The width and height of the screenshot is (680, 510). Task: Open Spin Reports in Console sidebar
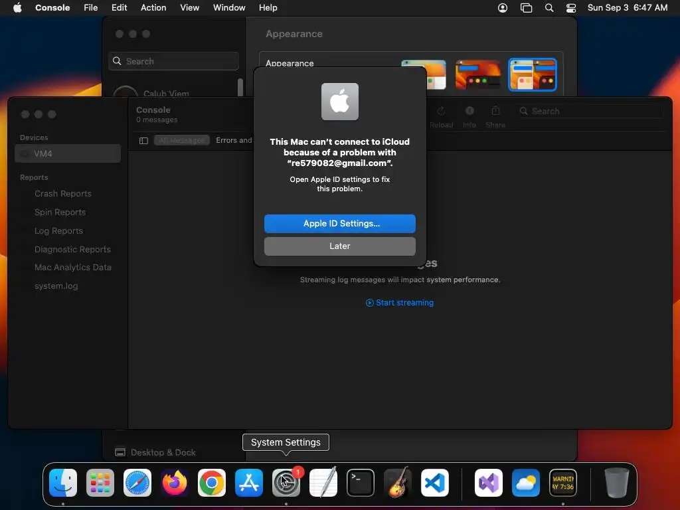tap(60, 212)
